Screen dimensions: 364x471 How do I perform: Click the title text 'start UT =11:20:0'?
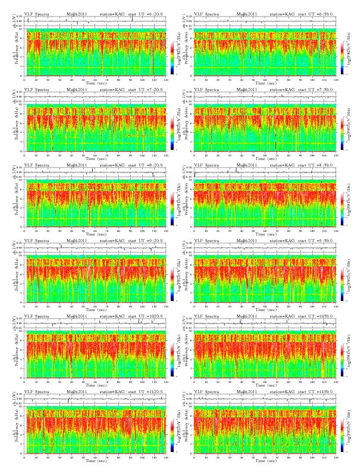pos(145,392)
